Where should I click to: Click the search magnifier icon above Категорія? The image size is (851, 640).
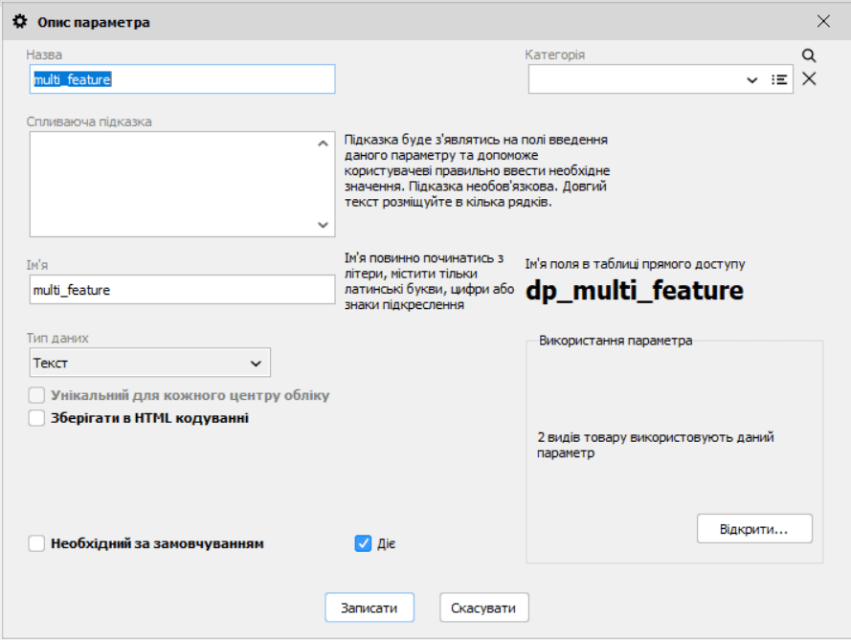click(809, 55)
